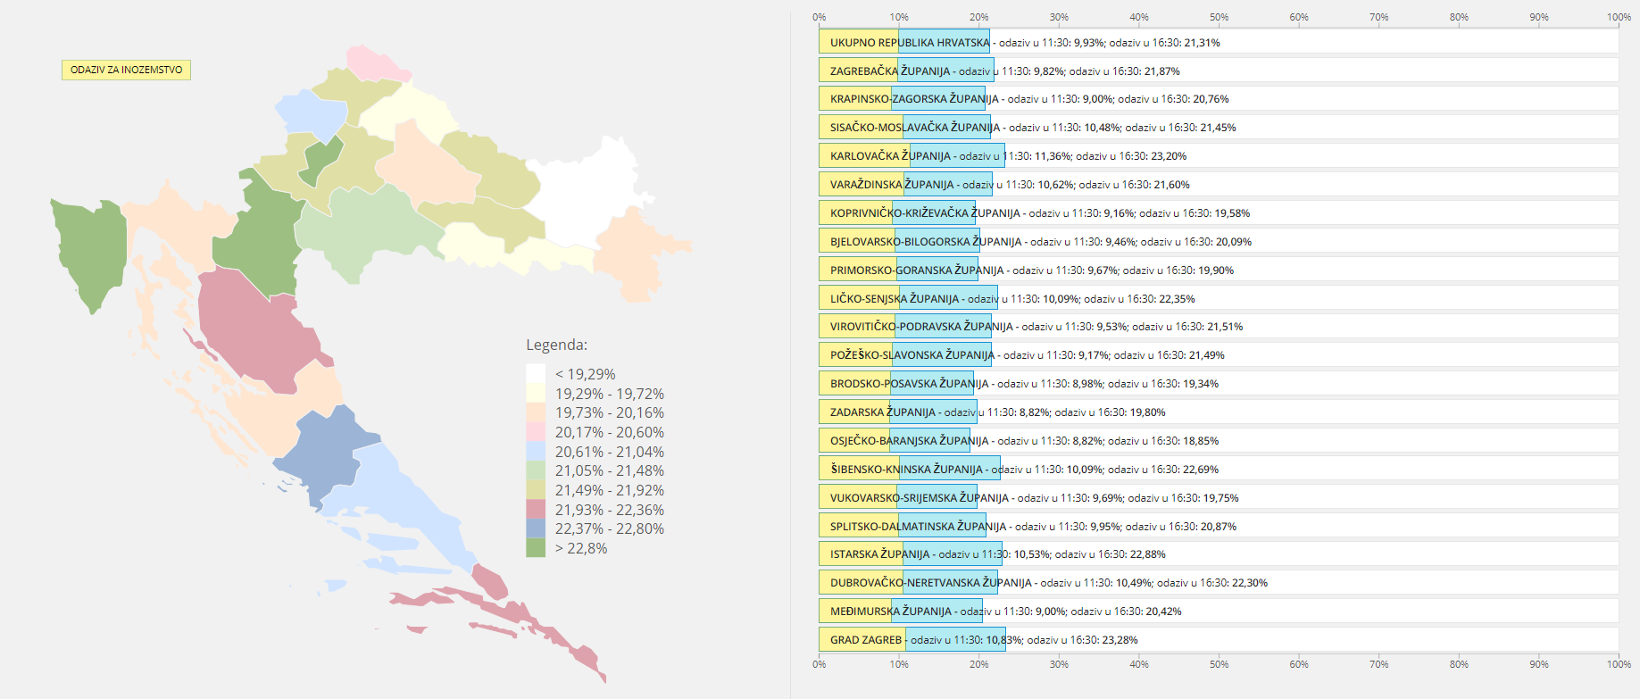The height and width of the screenshot is (699, 1640).
Task: Click the ISTARSKA ŽUPANIJA bar
Action: point(910,554)
